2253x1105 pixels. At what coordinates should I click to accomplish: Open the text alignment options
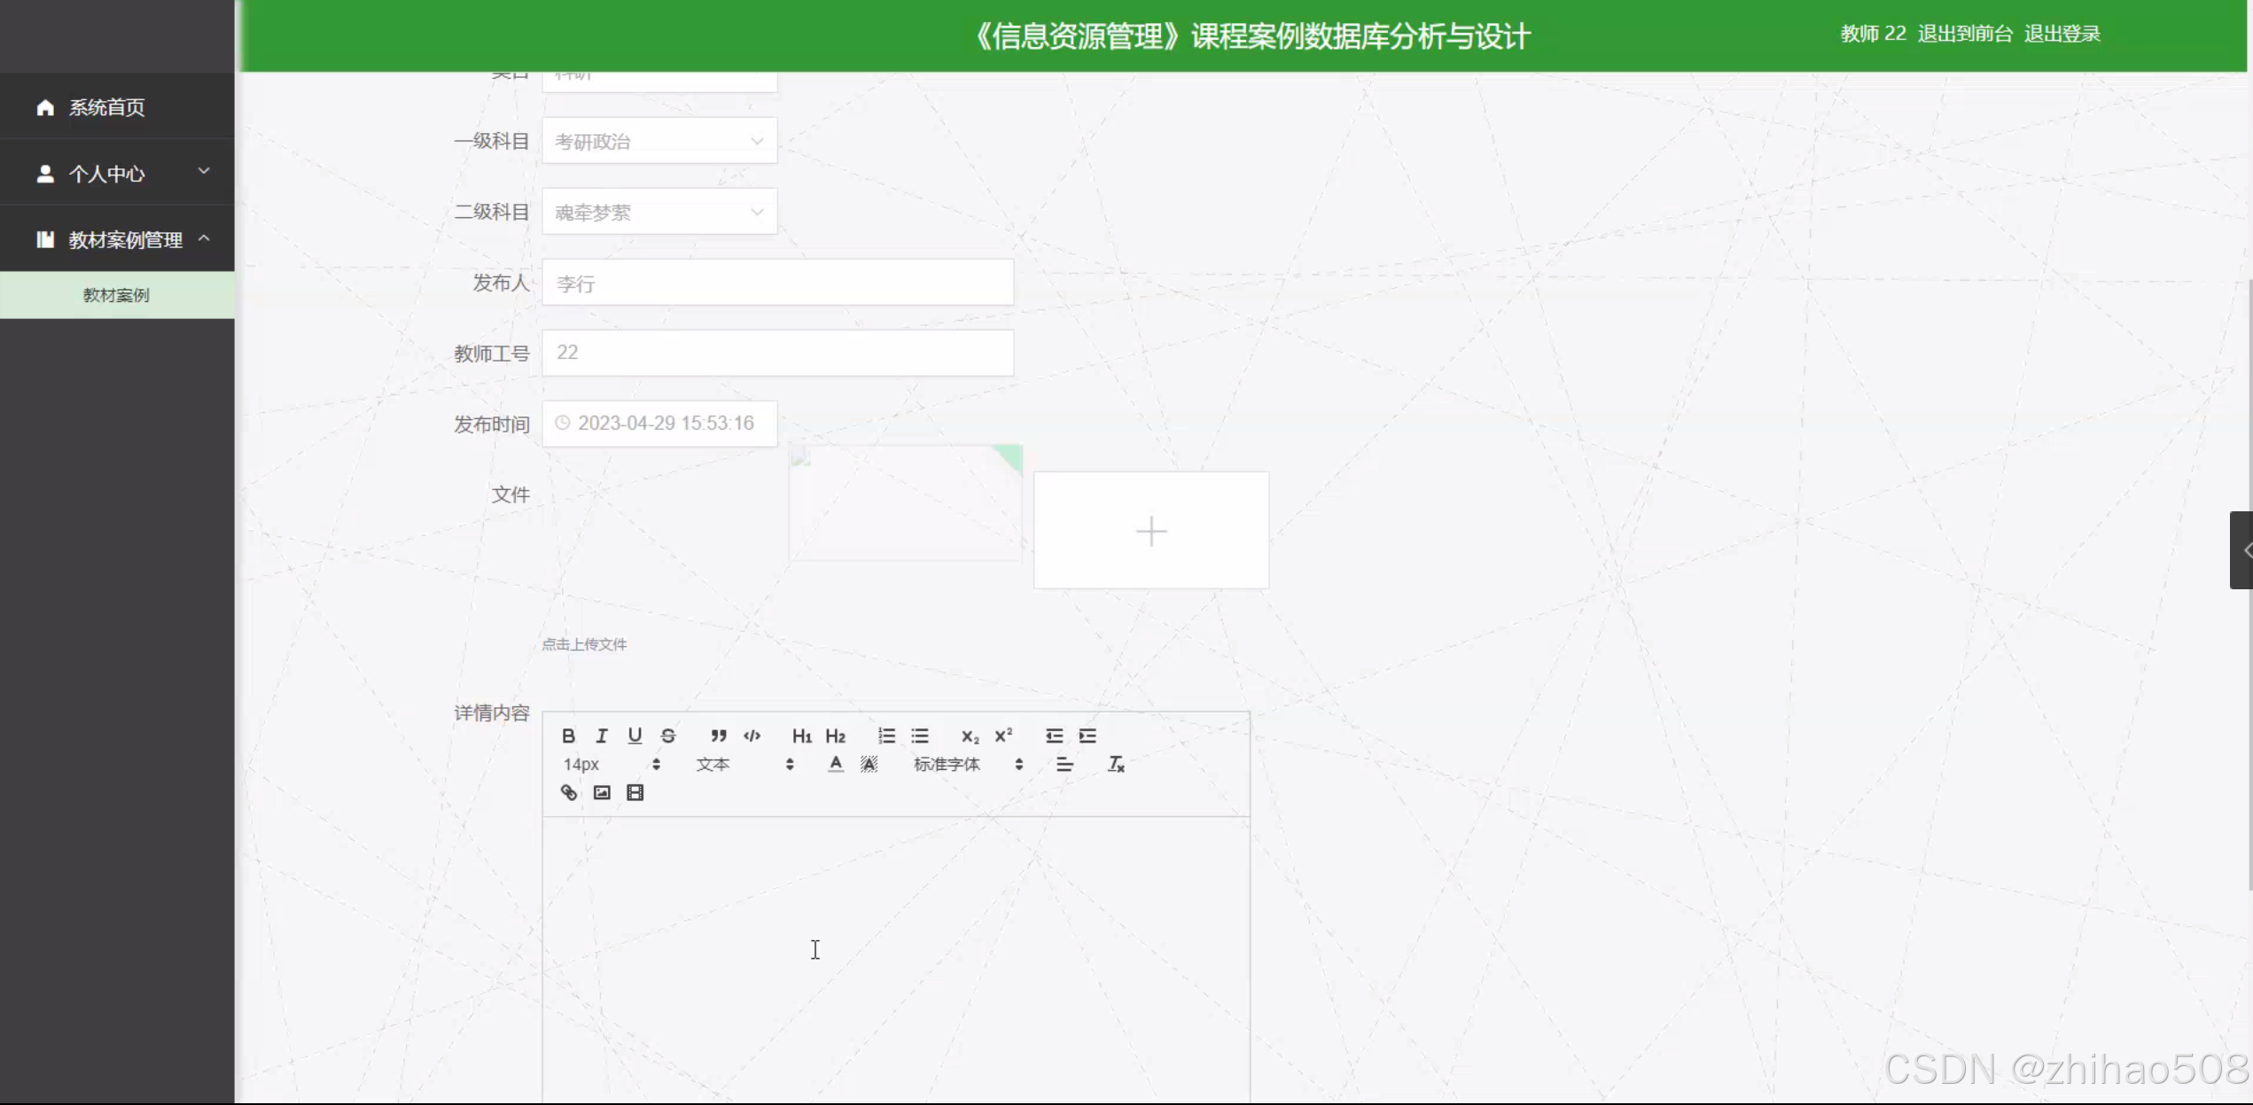point(1064,764)
